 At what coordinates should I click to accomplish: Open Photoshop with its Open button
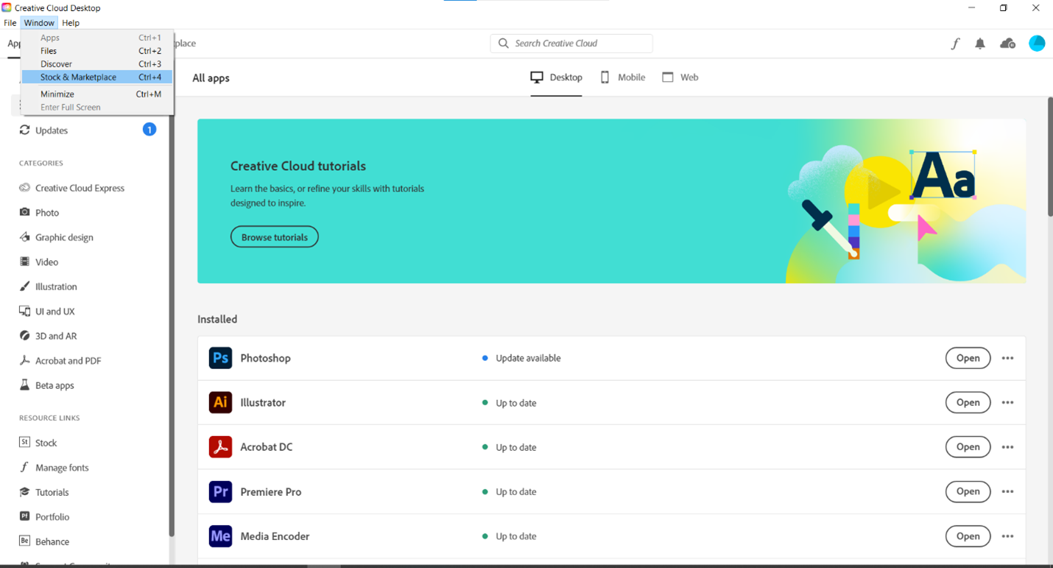(968, 358)
